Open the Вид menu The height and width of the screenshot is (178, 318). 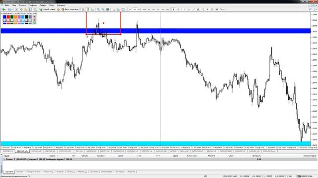click(14, 5)
